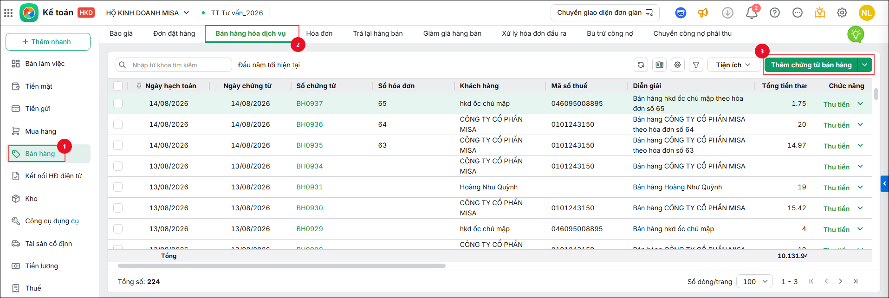Toggle the select-all checkbox in table header
This screenshot has width=889, height=298.
118,86
